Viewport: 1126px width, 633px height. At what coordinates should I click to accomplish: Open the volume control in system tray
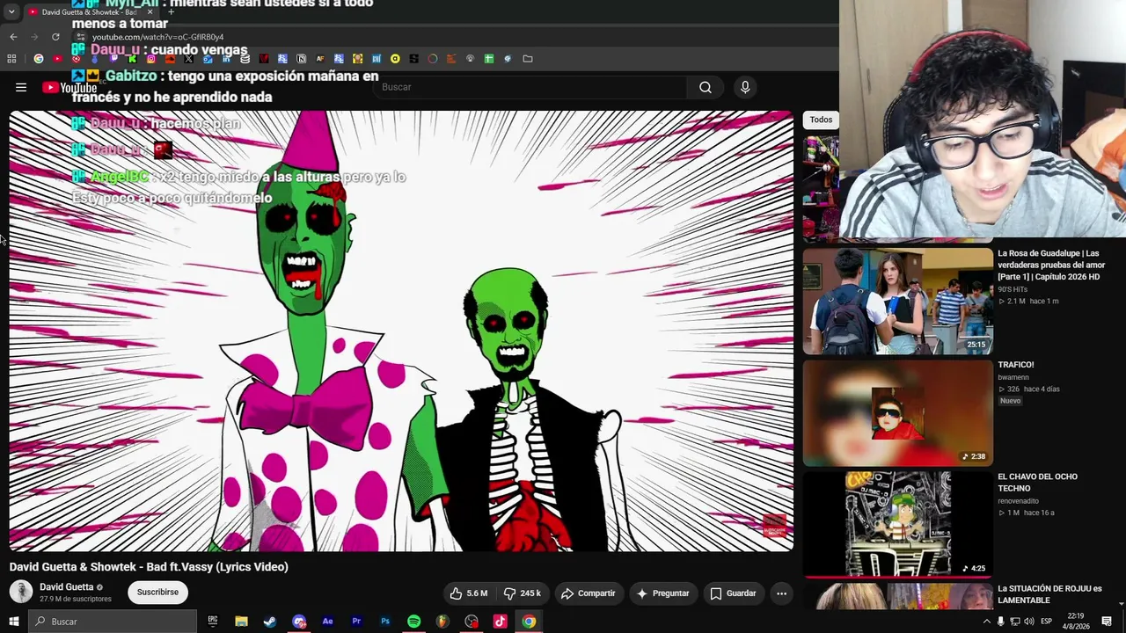click(x=1028, y=622)
